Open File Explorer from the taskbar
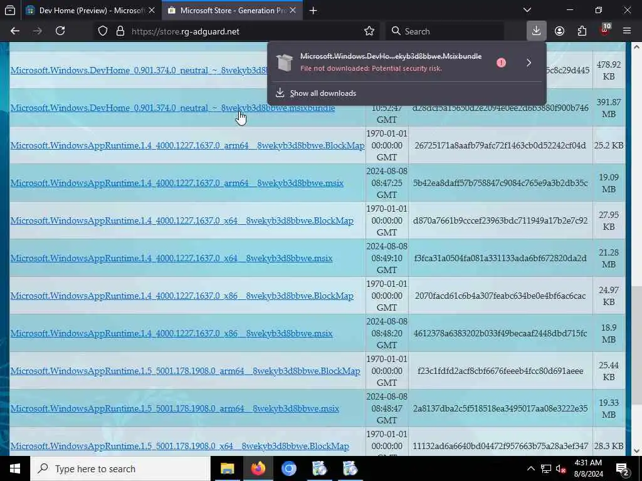 [227, 468]
